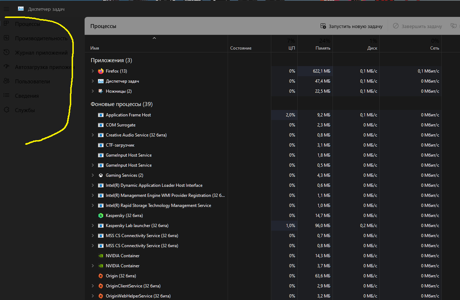Select MSS CS Connectivity Service using 0,8 МБ

click(x=142, y=246)
